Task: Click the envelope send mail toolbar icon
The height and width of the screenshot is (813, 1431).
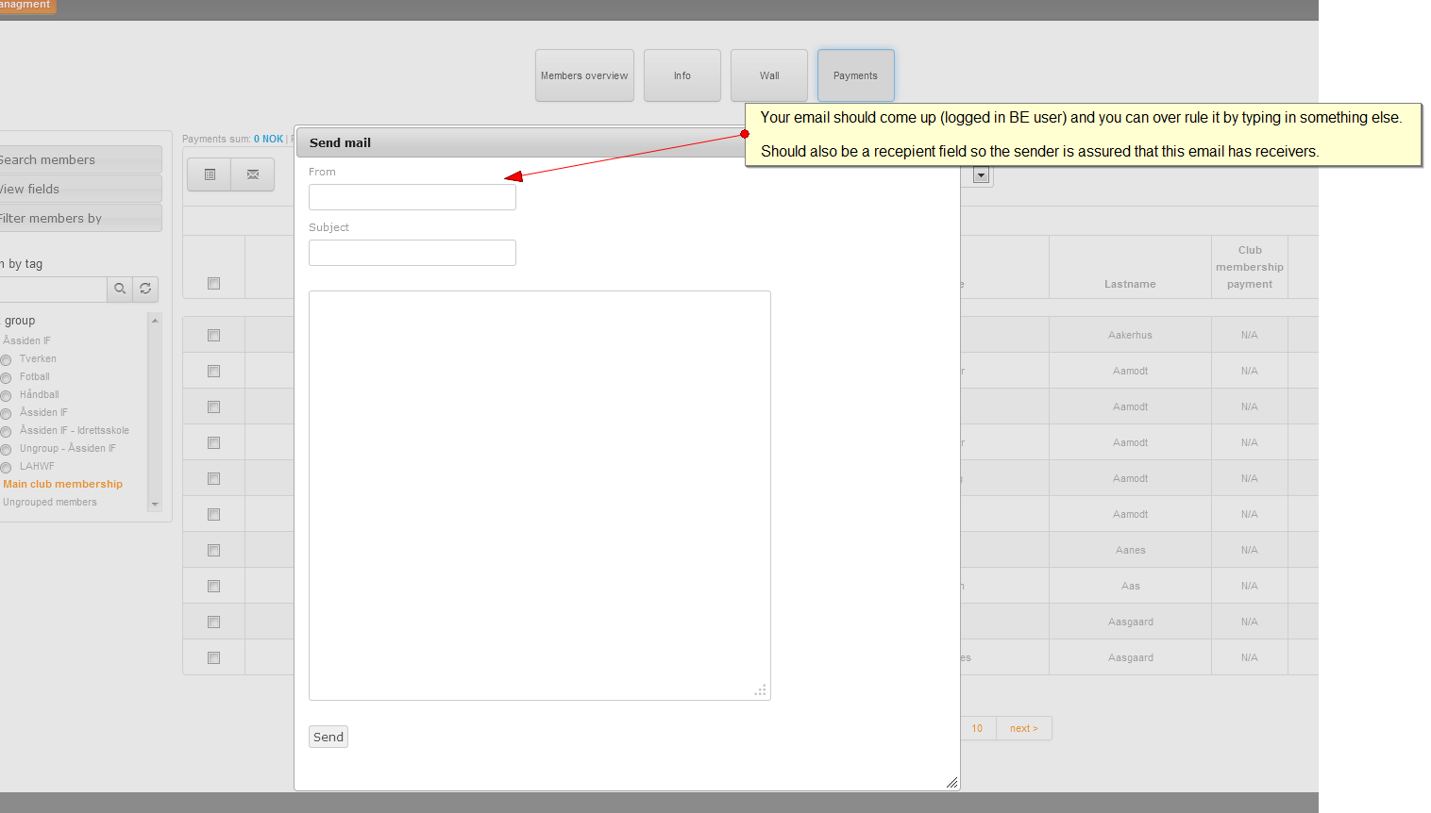Action: (x=253, y=174)
